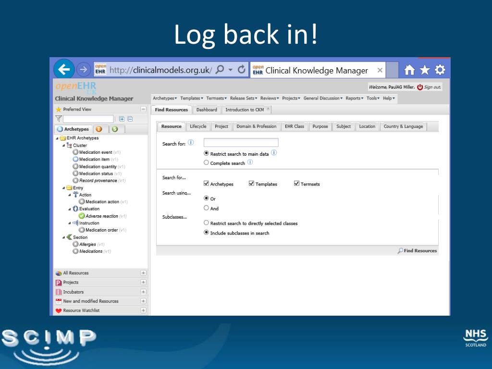Select the Or radio option

[206, 198]
